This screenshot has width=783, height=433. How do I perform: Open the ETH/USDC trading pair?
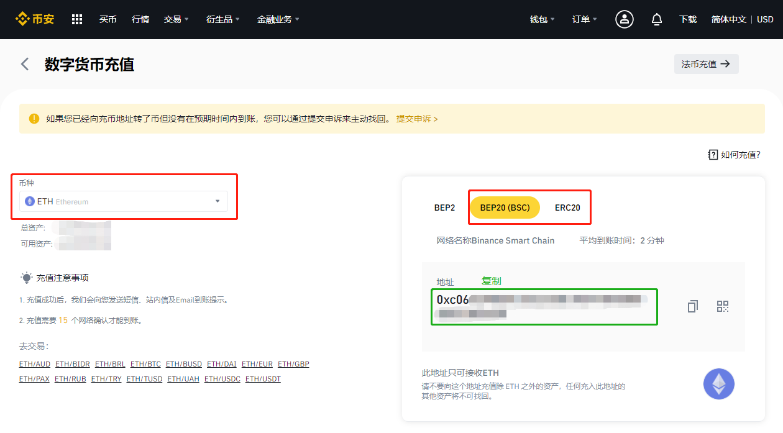pyautogui.click(x=222, y=379)
